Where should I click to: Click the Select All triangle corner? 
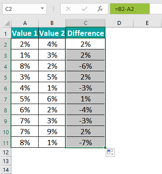pyautogui.click(x=6, y=23)
